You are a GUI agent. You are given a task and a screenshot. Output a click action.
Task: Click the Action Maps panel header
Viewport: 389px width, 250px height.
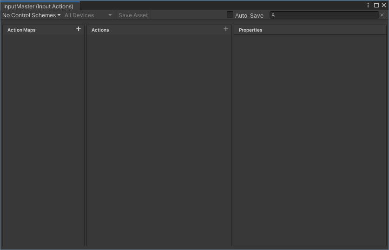pyautogui.click(x=43, y=30)
